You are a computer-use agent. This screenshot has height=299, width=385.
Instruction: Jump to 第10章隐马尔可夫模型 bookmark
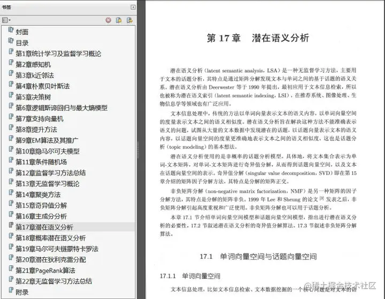coord(48,151)
